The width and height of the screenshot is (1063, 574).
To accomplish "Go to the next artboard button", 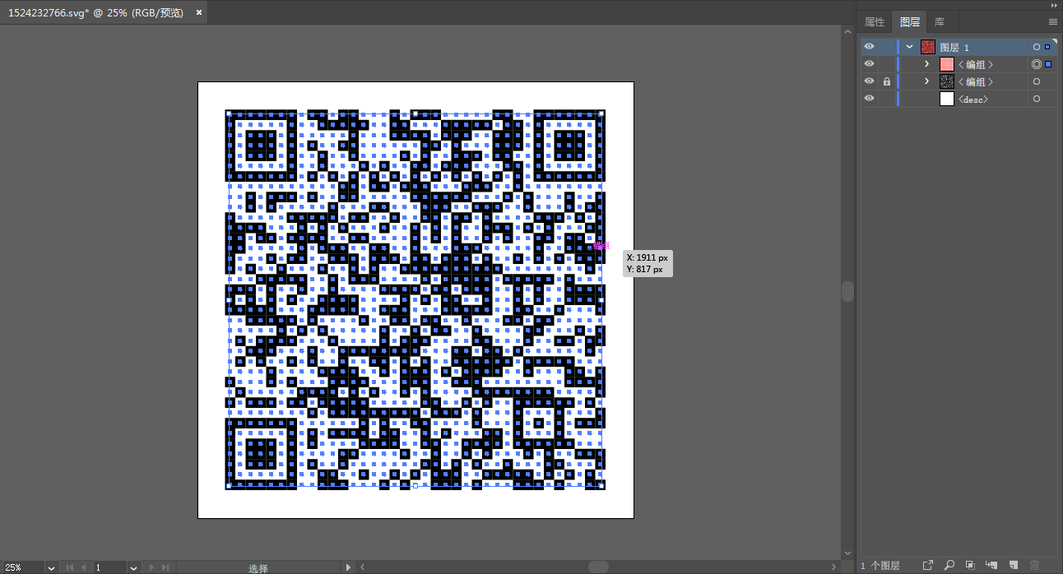I will [x=151, y=567].
